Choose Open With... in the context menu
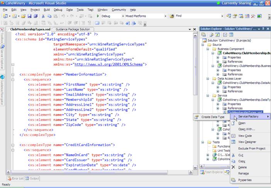271x188 pixels. [x=246, y=129]
